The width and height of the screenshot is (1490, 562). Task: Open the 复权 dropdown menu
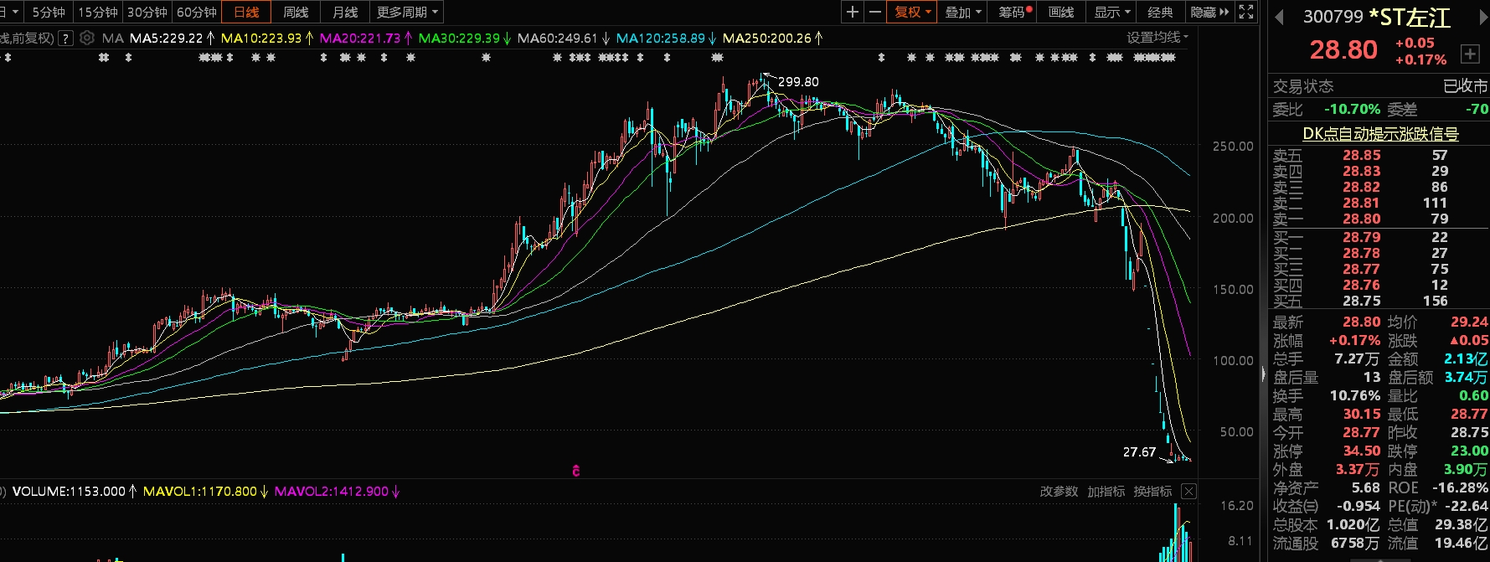(912, 12)
